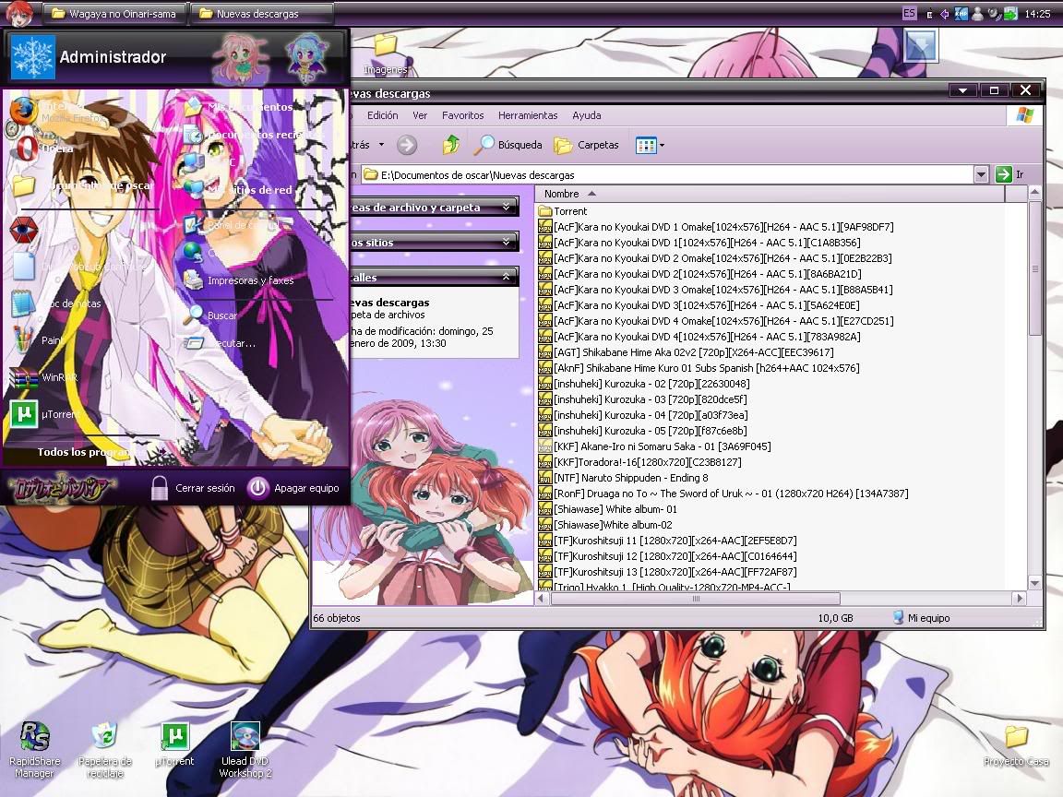Viewport: 1063px width, 797px height.
Task: Select "[KKF]Toradora!-16[1280x720][C23B8127]" file
Action: point(640,462)
